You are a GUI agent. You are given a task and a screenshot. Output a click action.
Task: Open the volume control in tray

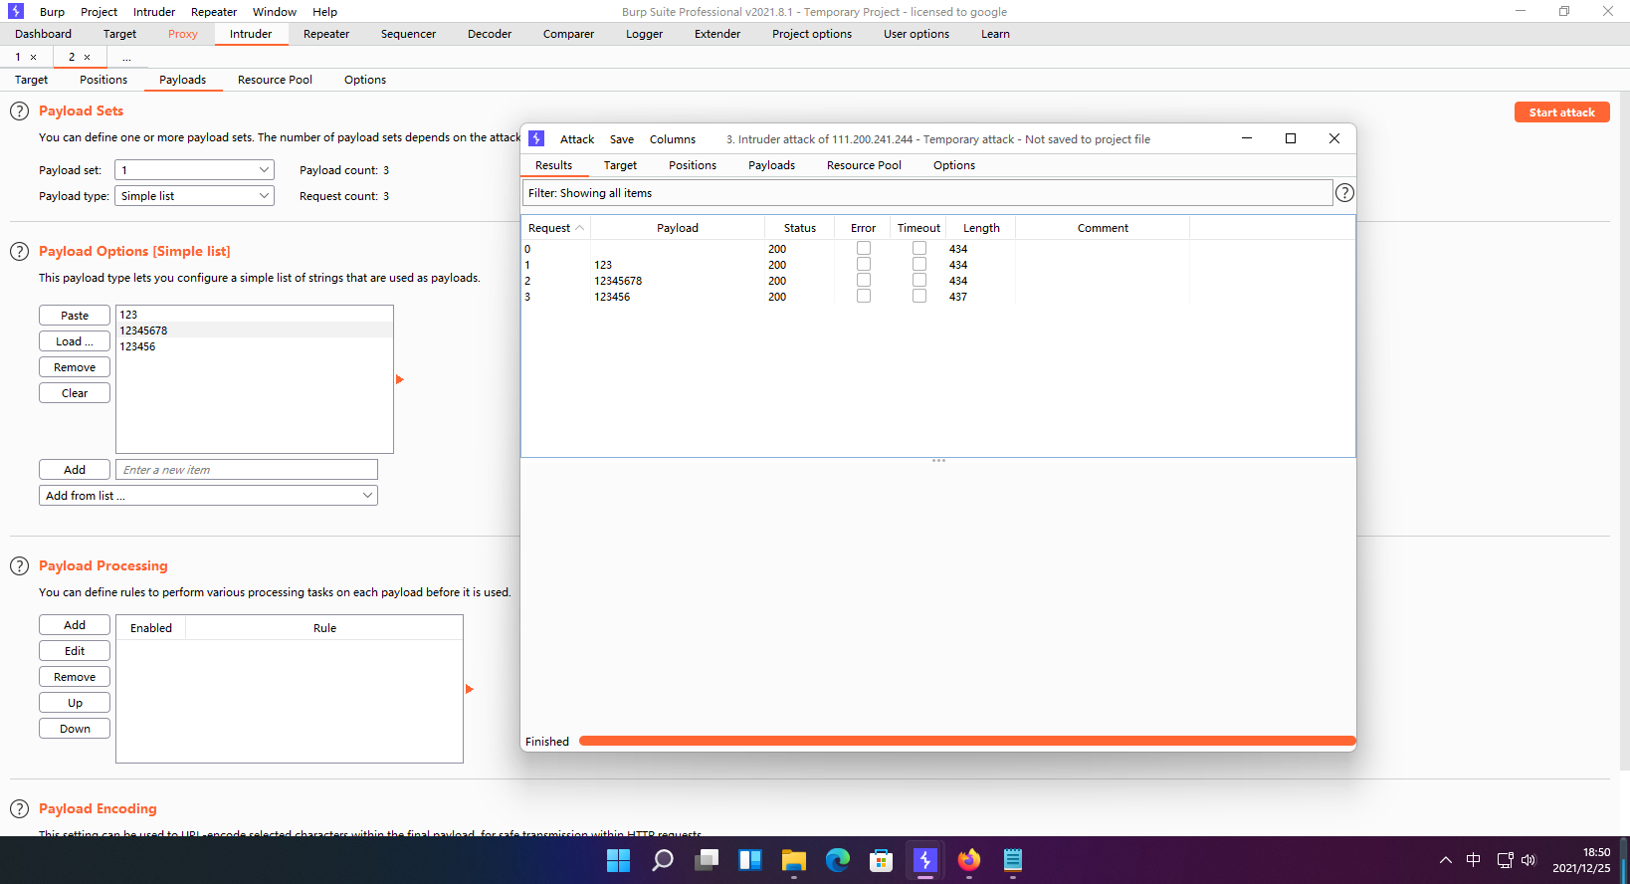[x=1528, y=860]
